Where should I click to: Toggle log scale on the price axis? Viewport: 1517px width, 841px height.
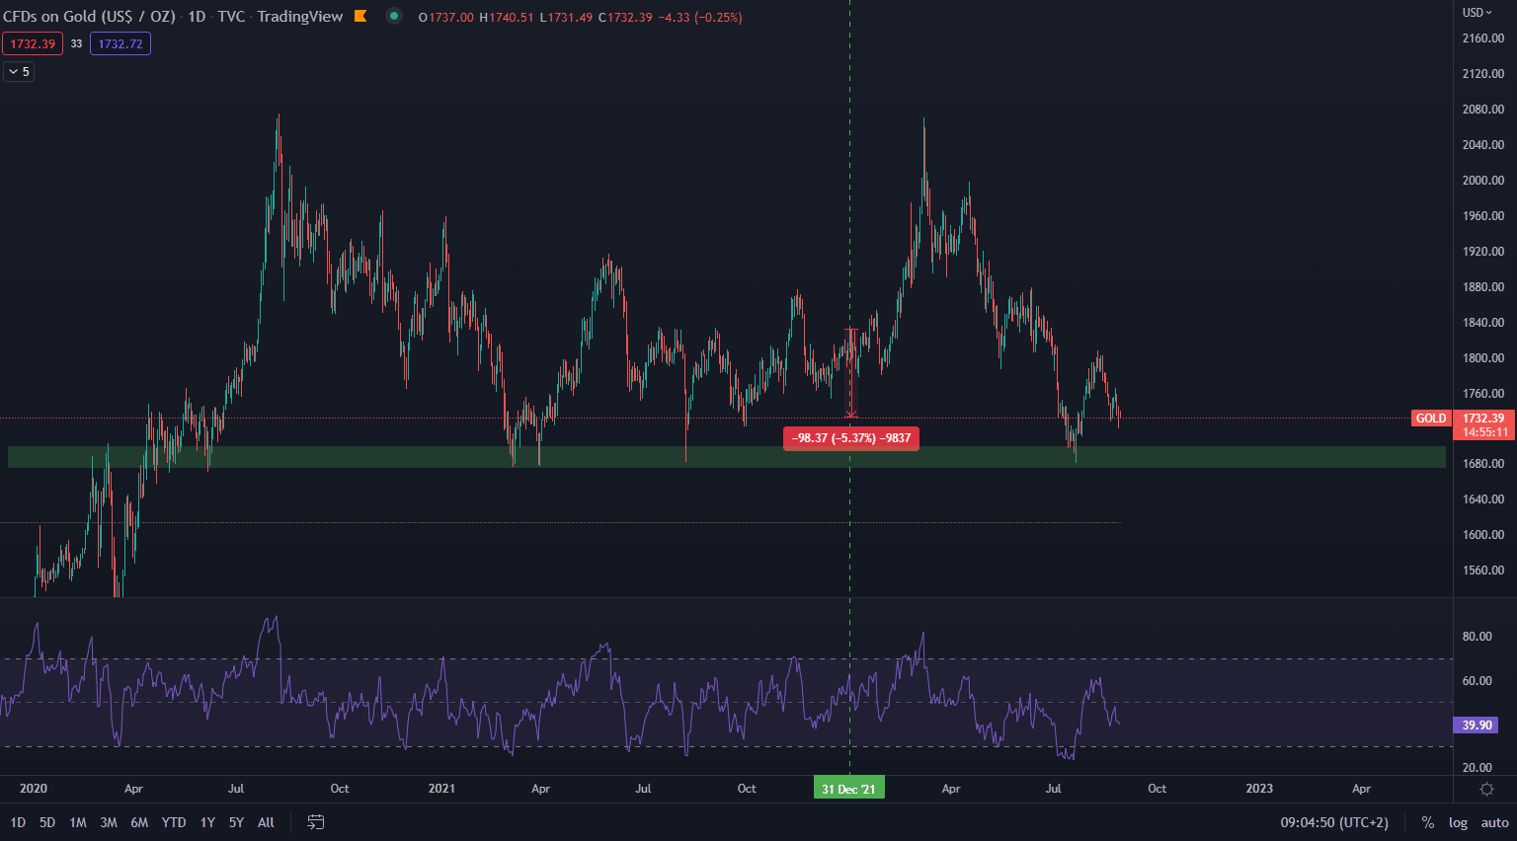1458,822
